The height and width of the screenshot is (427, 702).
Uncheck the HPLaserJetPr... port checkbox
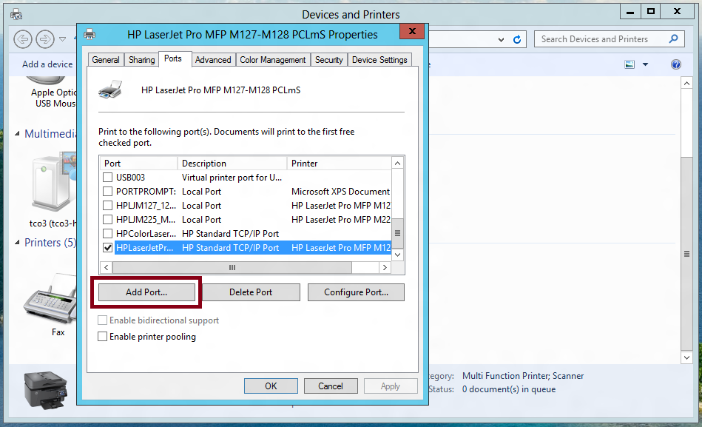(x=107, y=248)
